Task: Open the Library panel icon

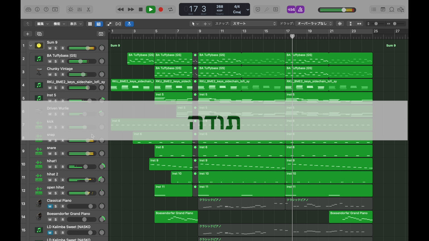Action: point(29,9)
